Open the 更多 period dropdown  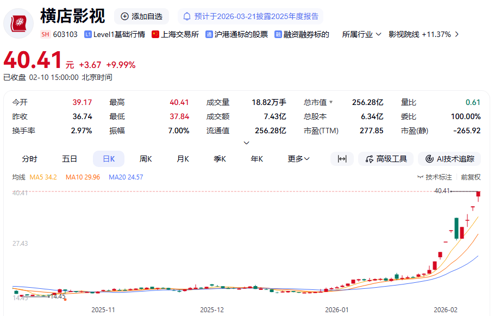298,159
